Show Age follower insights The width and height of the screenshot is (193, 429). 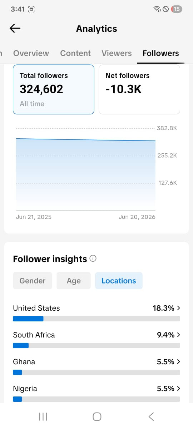[x=74, y=281]
